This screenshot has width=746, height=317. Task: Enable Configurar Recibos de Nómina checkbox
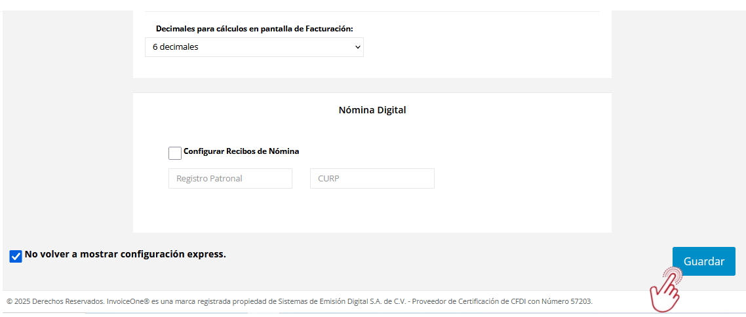tap(175, 153)
